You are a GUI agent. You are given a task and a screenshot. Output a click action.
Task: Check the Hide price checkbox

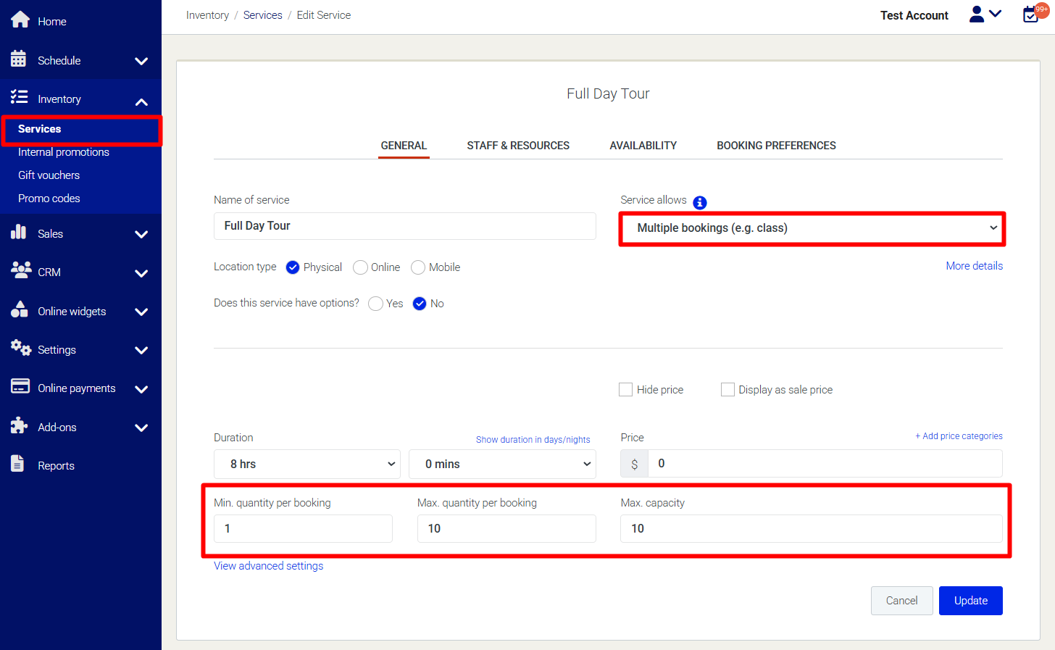(x=626, y=390)
